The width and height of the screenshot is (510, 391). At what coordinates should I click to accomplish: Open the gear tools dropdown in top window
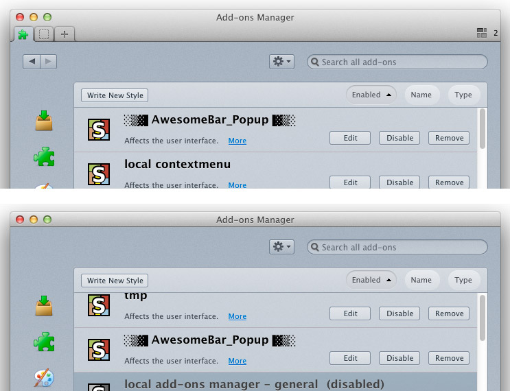(x=281, y=62)
